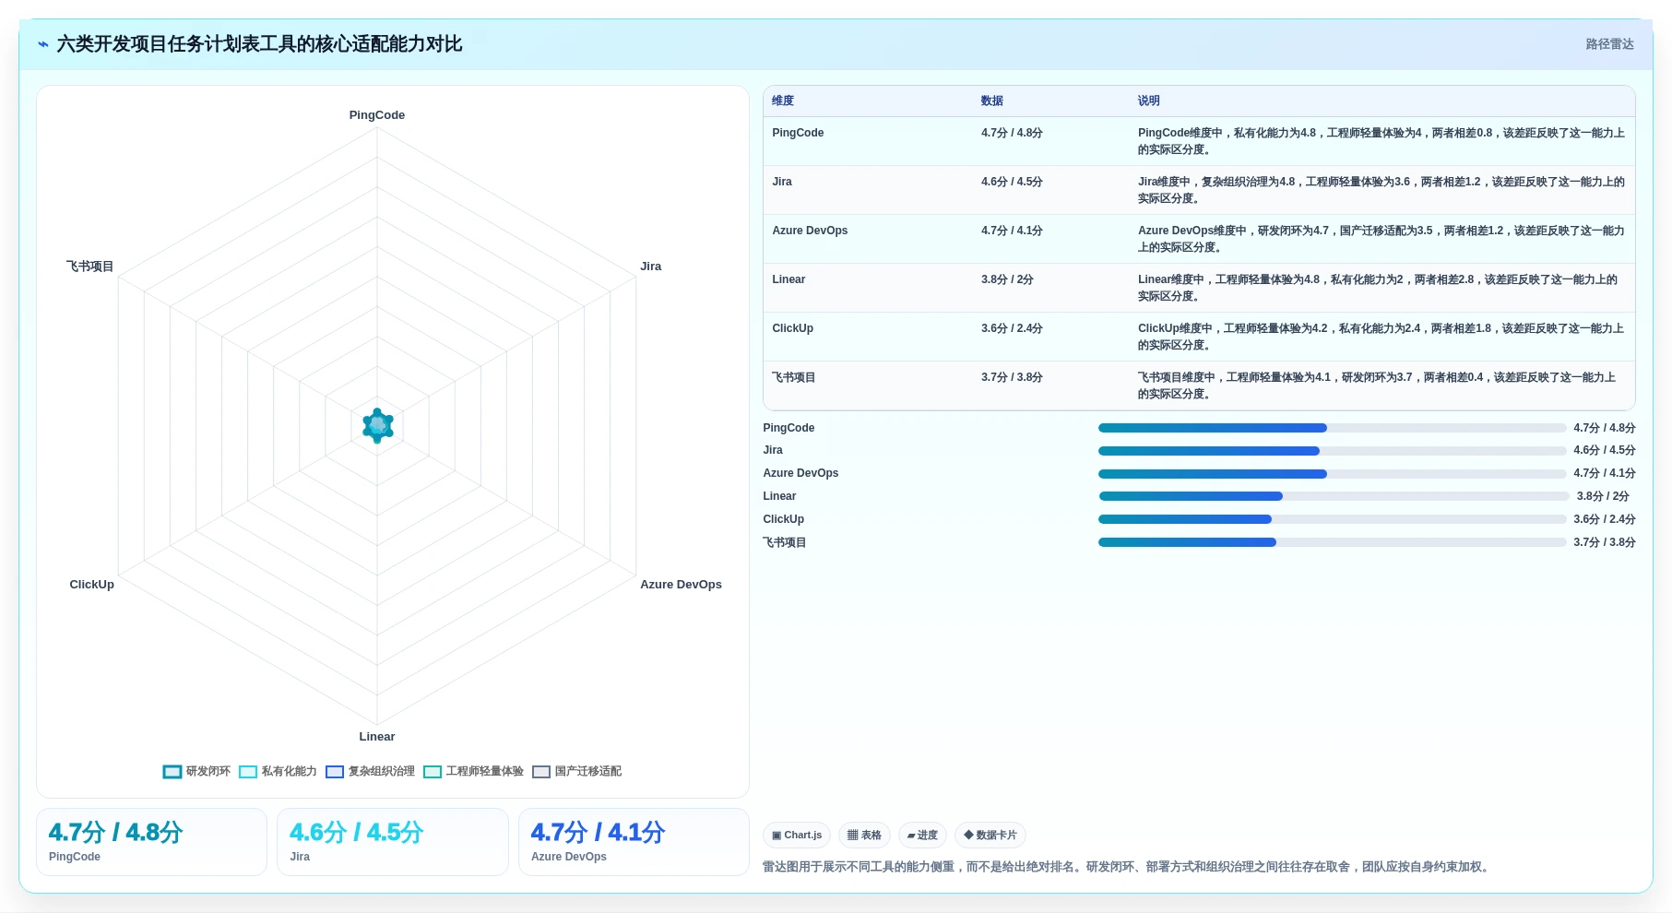Viewport: 1672px width, 913px height.
Task: Click the ClickUp radar axis label
Action: pyautogui.click(x=91, y=585)
